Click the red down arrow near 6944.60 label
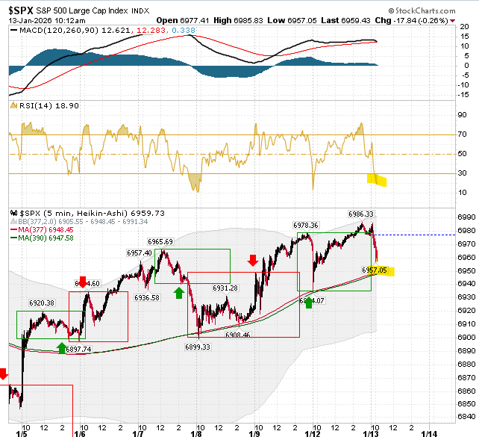The image size is (479, 437). pyautogui.click(x=83, y=282)
